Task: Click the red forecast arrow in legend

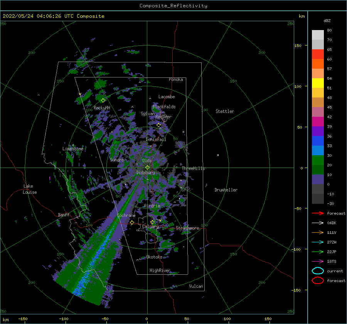Action: (x=318, y=213)
